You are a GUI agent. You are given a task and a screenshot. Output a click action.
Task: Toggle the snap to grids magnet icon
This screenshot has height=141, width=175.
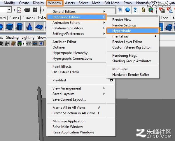(162, 10)
